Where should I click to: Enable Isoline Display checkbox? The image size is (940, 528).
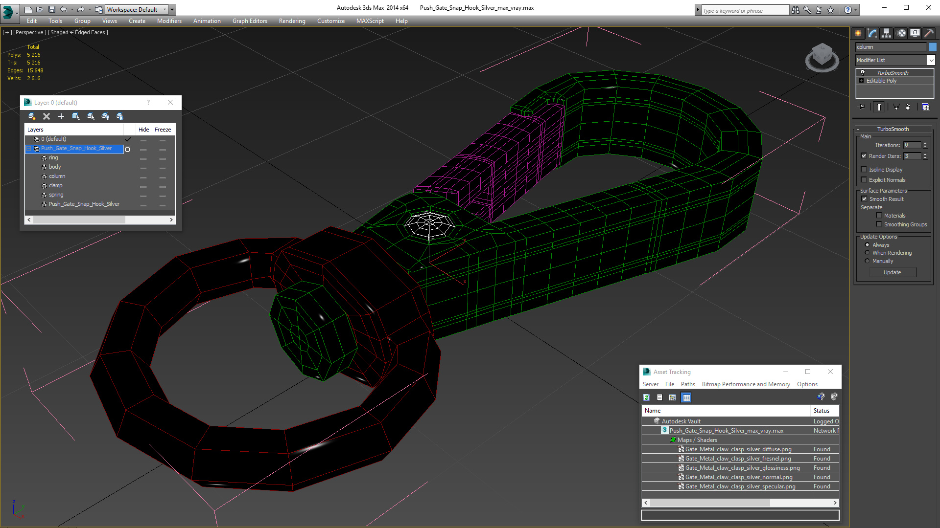[864, 170]
